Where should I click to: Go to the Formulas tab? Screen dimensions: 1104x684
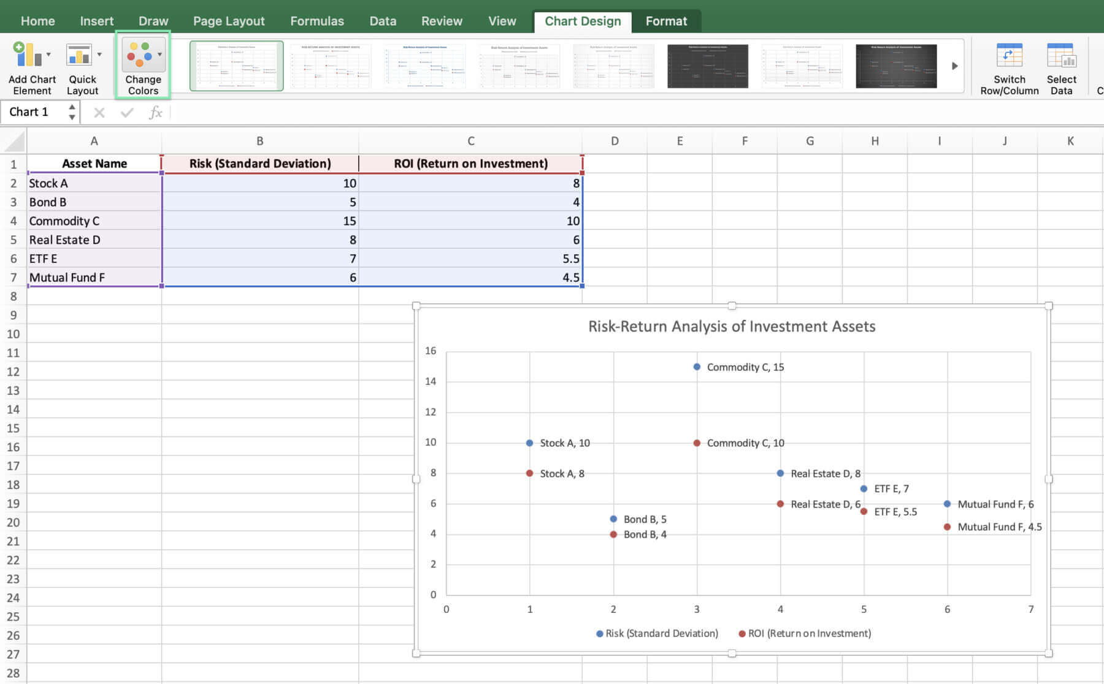[x=316, y=21]
